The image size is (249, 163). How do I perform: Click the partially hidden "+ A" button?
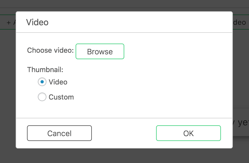[x=12, y=23]
